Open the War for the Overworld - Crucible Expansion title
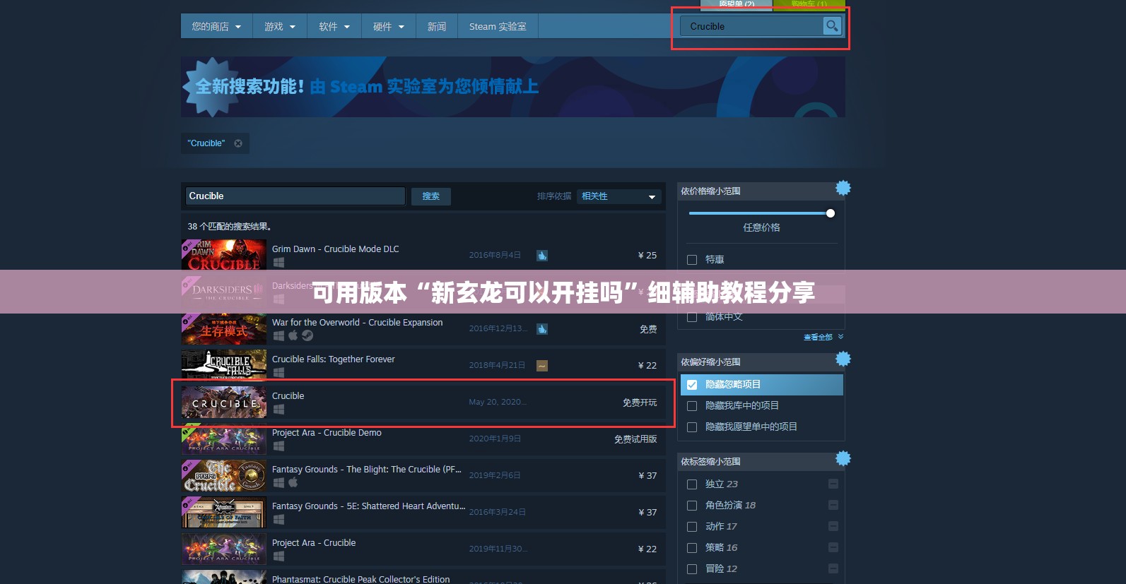Screen dimensions: 1126x584 (358, 323)
